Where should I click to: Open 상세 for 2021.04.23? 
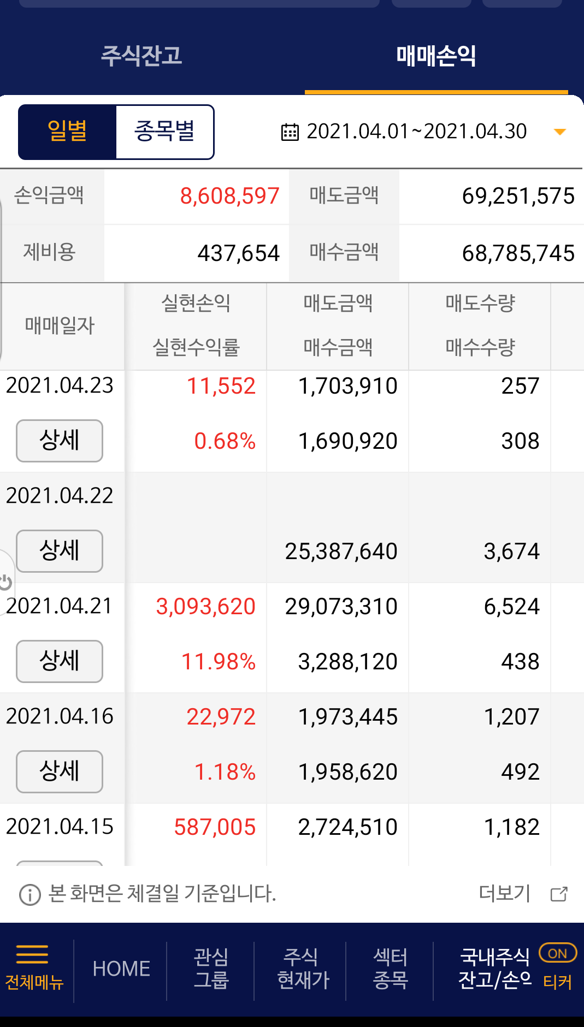tap(60, 441)
